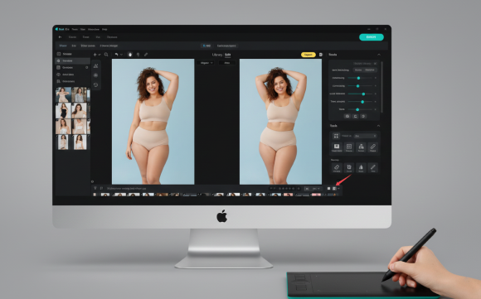
Task: Click the third adjustment slider handle
Action: (363, 94)
